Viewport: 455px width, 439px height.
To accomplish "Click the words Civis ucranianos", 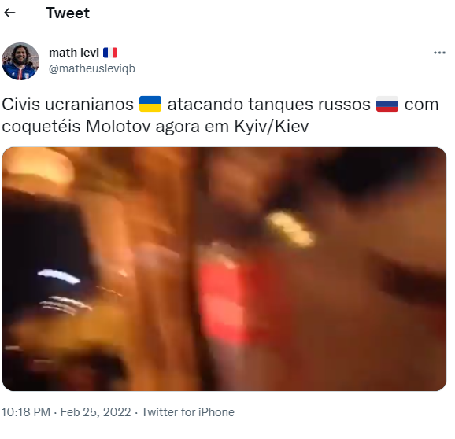I will click(68, 104).
